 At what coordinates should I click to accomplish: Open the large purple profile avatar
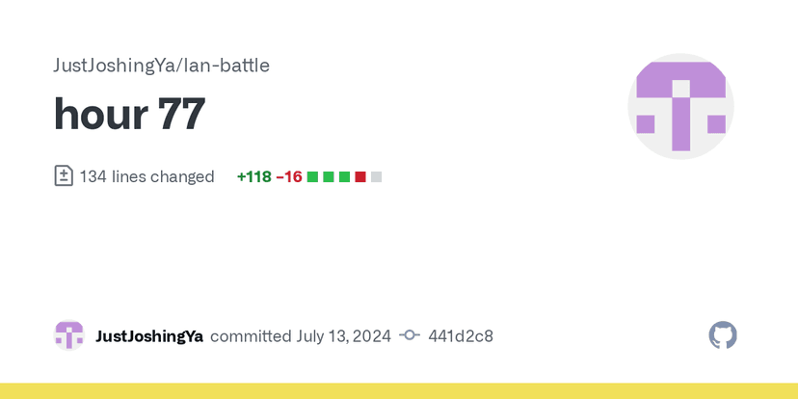[x=680, y=106]
